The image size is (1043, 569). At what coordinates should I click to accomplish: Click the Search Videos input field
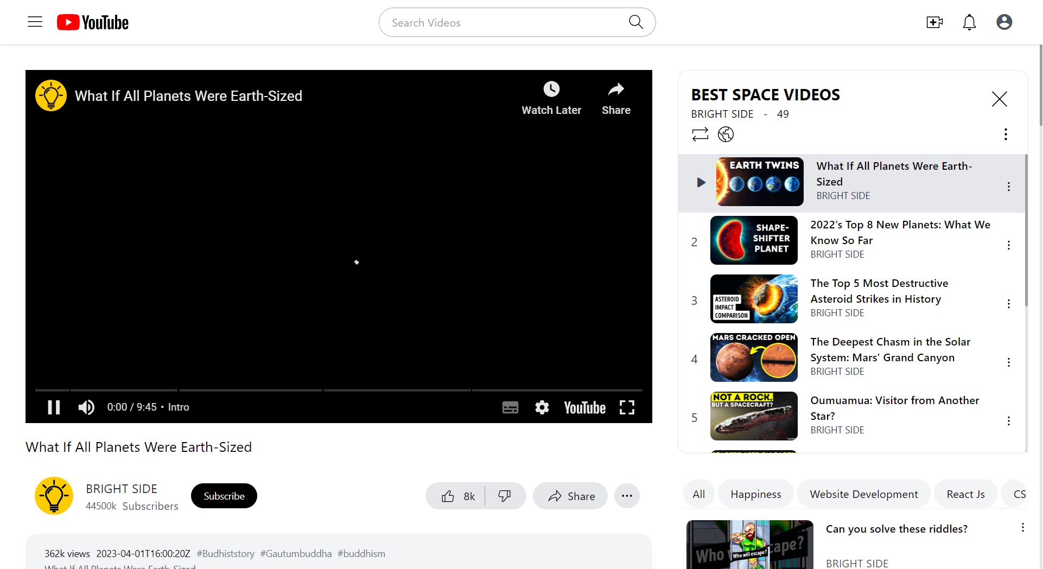pos(505,22)
